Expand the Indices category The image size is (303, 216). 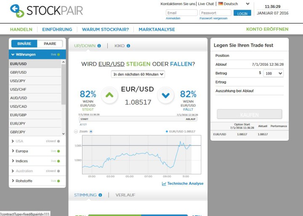tap(37, 161)
